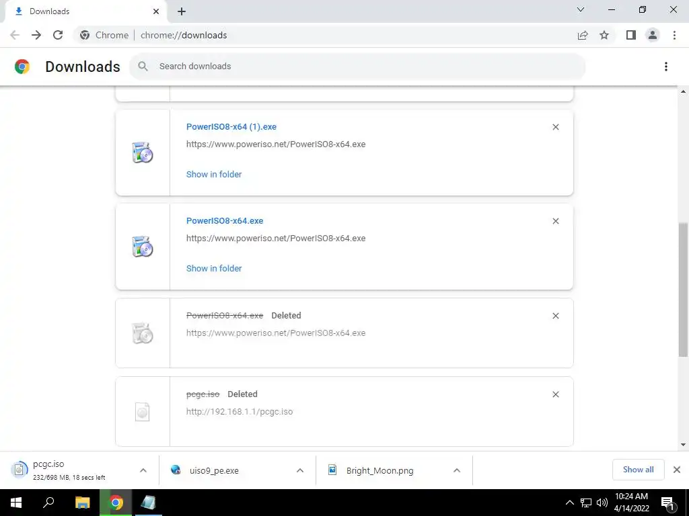This screenshot has height=516, width=689.
Task: Open the notification center icon
Action: tap(668, 503)
